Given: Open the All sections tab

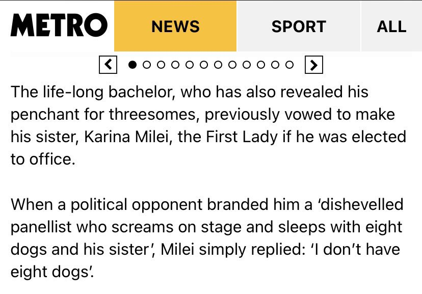Looking at the screenshot, I should click(x=391, y=26).
